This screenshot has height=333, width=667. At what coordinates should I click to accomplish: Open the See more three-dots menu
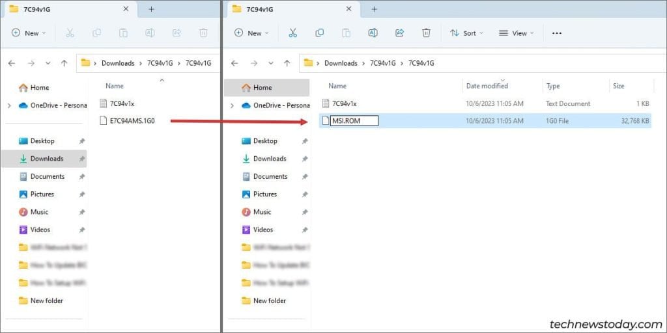(x=556, y=33)
